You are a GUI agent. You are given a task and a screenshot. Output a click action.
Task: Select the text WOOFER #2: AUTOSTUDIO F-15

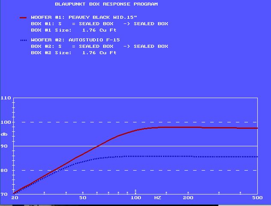75,40
